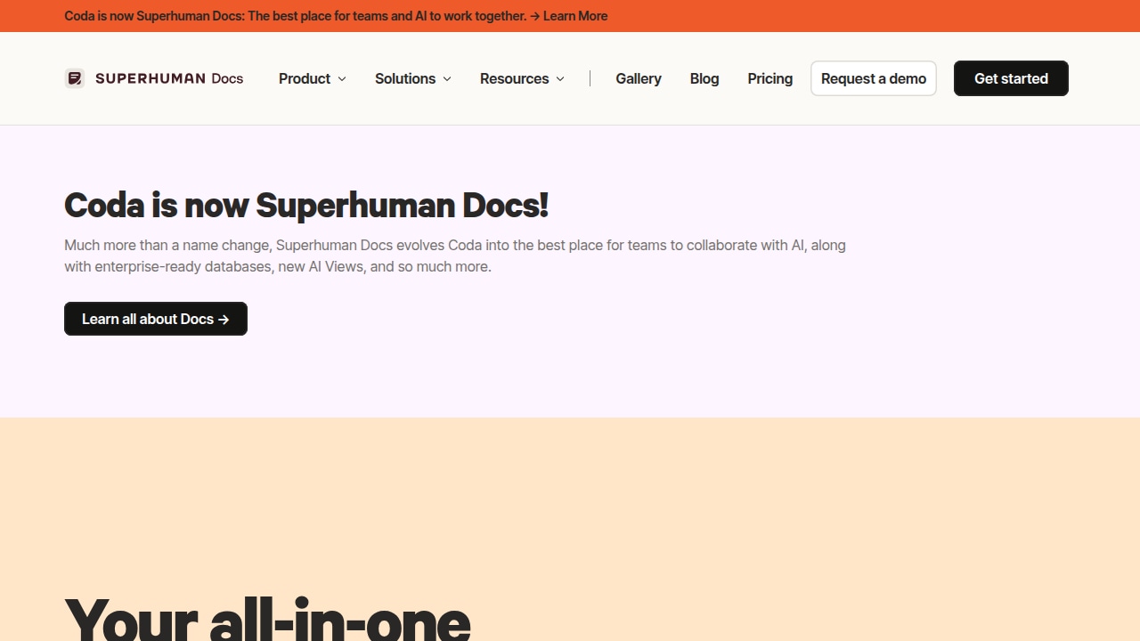
Task: Click the Get started button
Action: coord(1011,78)
